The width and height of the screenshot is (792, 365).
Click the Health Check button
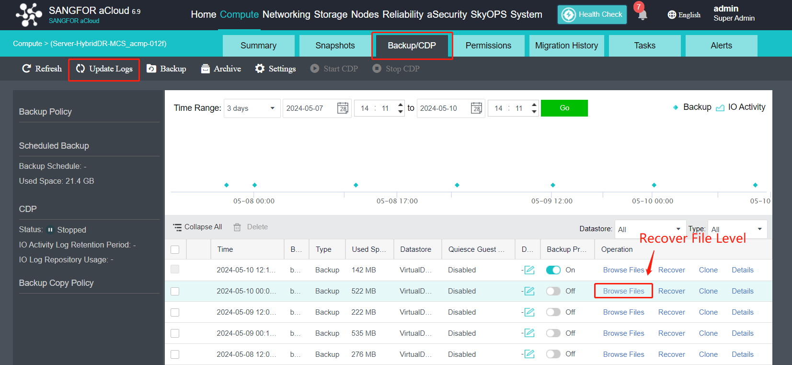[x=592, y=14]
